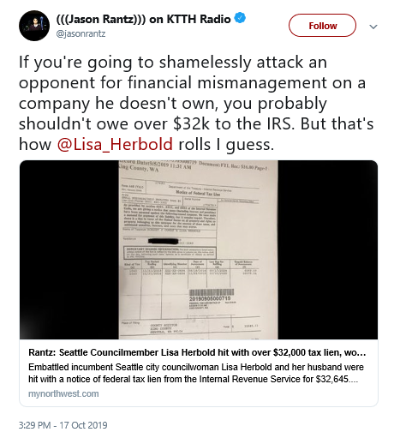Visit the @jasonrantz handle link
Screen dimensions: 394x438
click(x=81, y=33)
